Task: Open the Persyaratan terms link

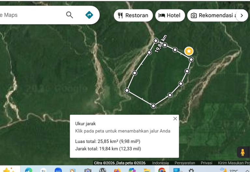Action: click(185, 163)
